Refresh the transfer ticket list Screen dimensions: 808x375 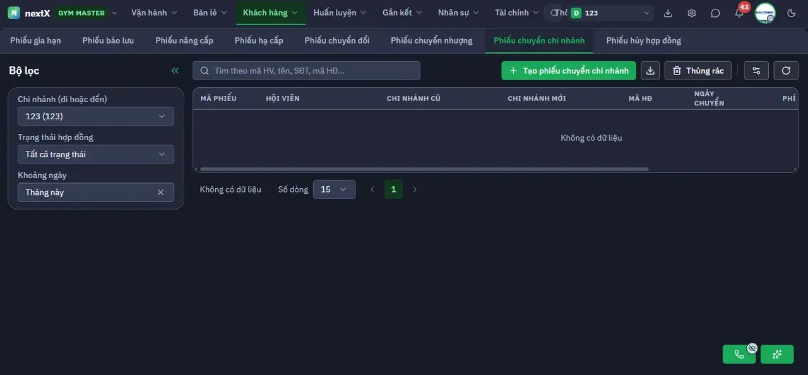point(786,71)
